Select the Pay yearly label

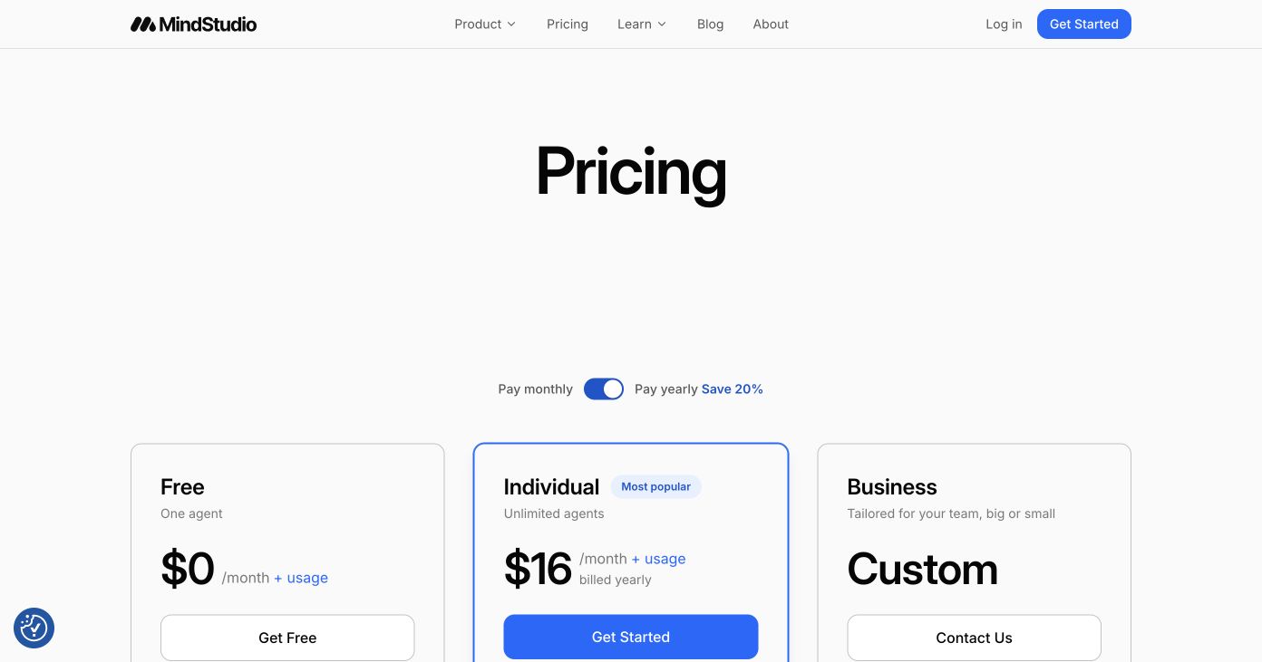pyautogui.click(x=666, y=389)
